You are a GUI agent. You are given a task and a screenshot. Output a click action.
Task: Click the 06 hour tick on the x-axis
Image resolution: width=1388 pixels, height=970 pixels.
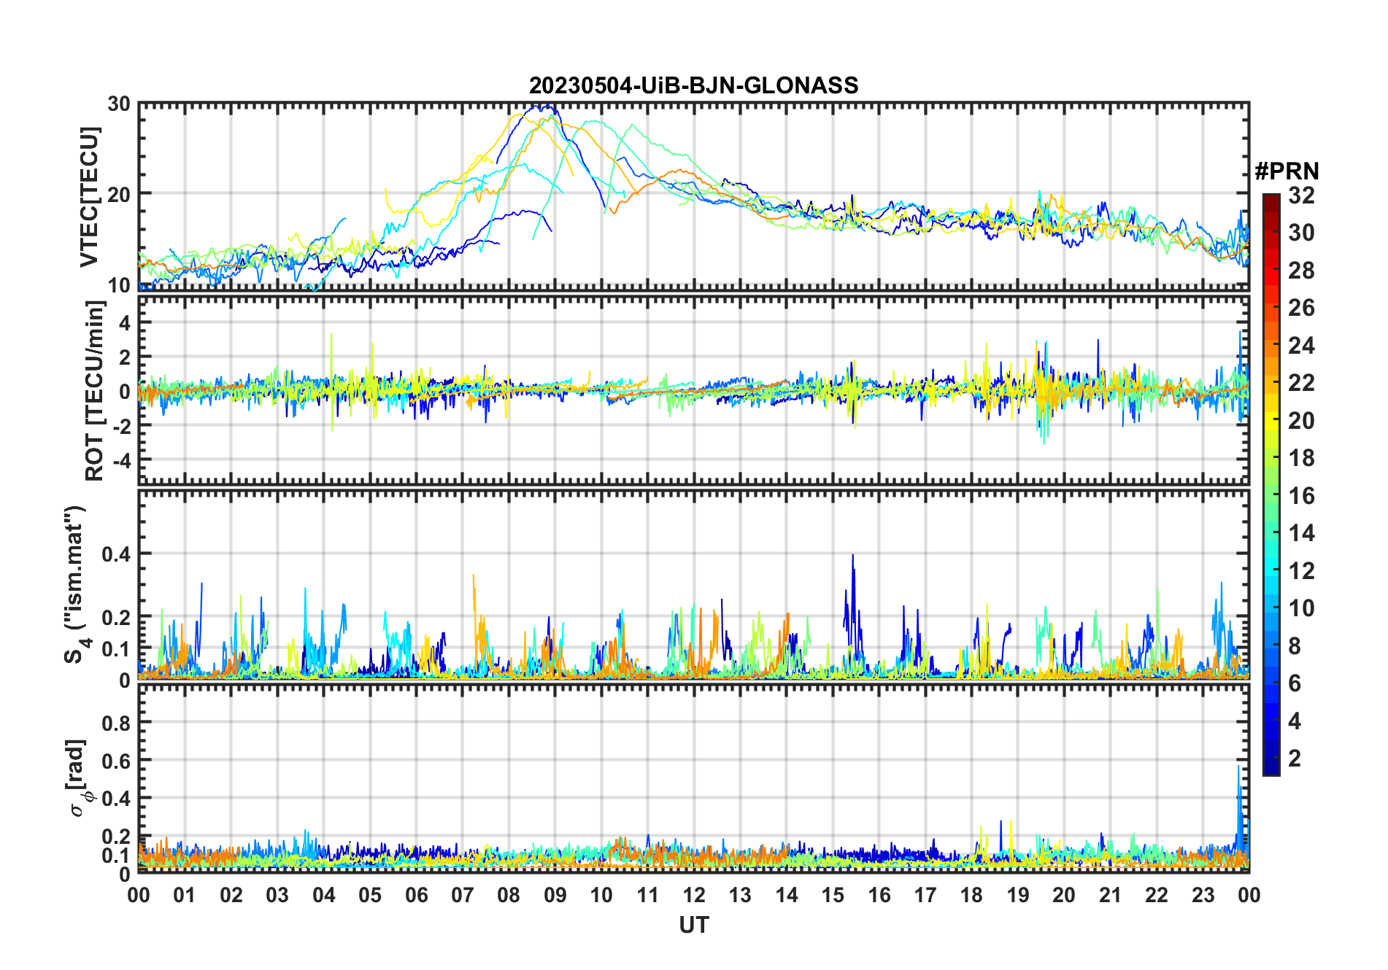point(417,895)
